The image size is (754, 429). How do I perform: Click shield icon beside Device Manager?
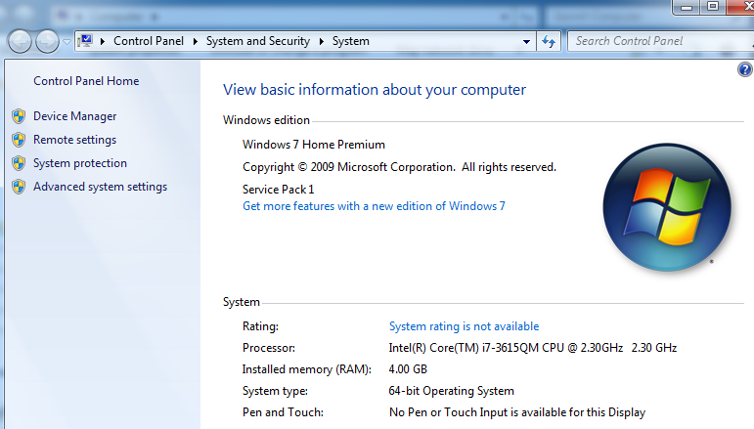coord(19,116)
